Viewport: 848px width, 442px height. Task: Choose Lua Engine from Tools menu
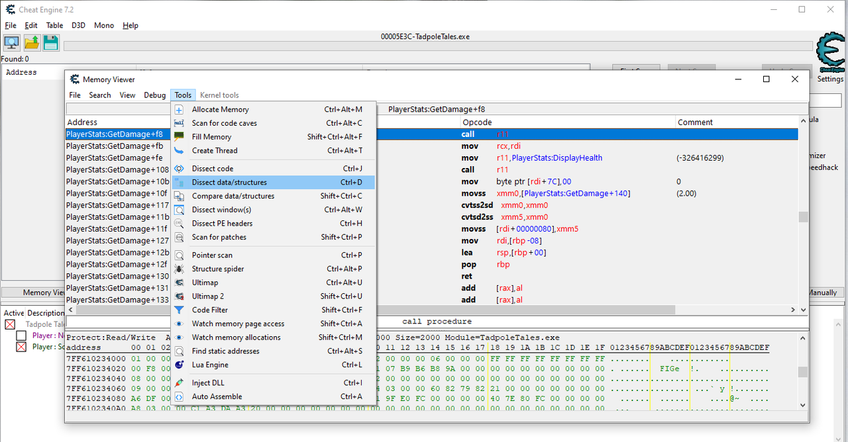[x=274, y=365]
